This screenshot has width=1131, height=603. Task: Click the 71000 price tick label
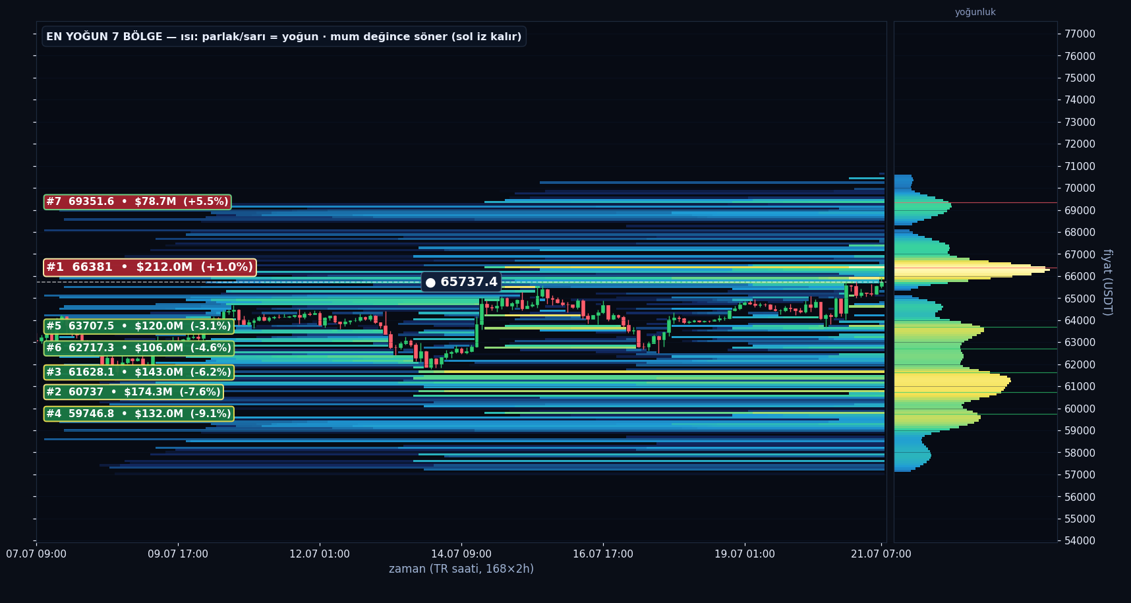1080,167
